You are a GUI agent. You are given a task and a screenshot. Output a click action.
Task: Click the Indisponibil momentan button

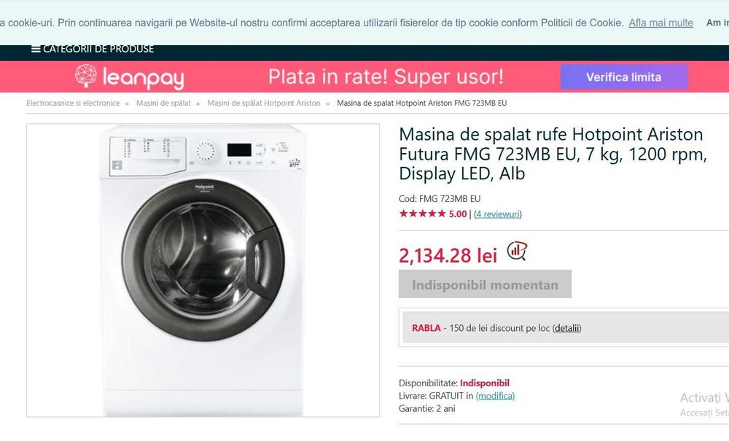click(485, 284)
